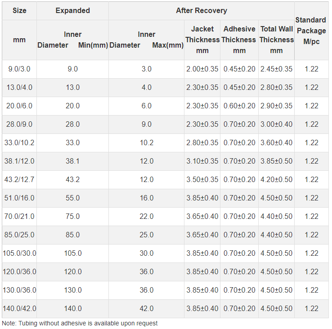Click the Total Wall Thickness header
This screenshot has width=332, height=329.
point(276,40)
